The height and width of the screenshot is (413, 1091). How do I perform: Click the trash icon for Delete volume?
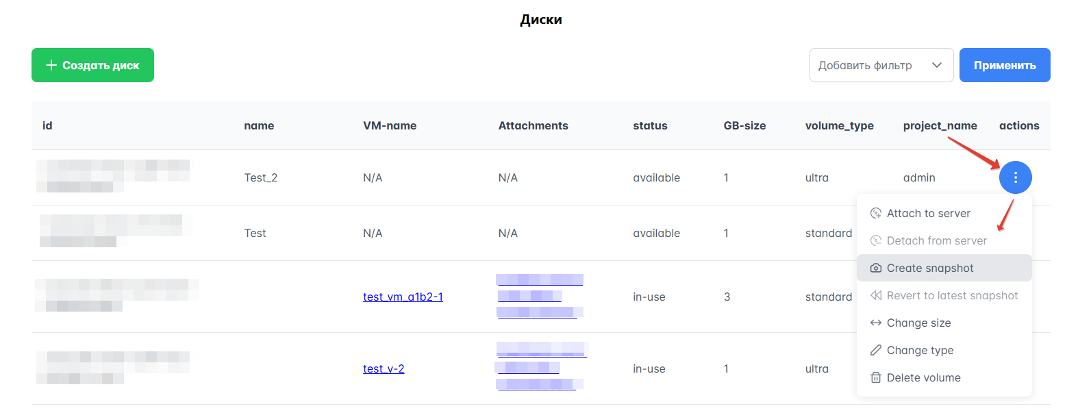(875, 378)
